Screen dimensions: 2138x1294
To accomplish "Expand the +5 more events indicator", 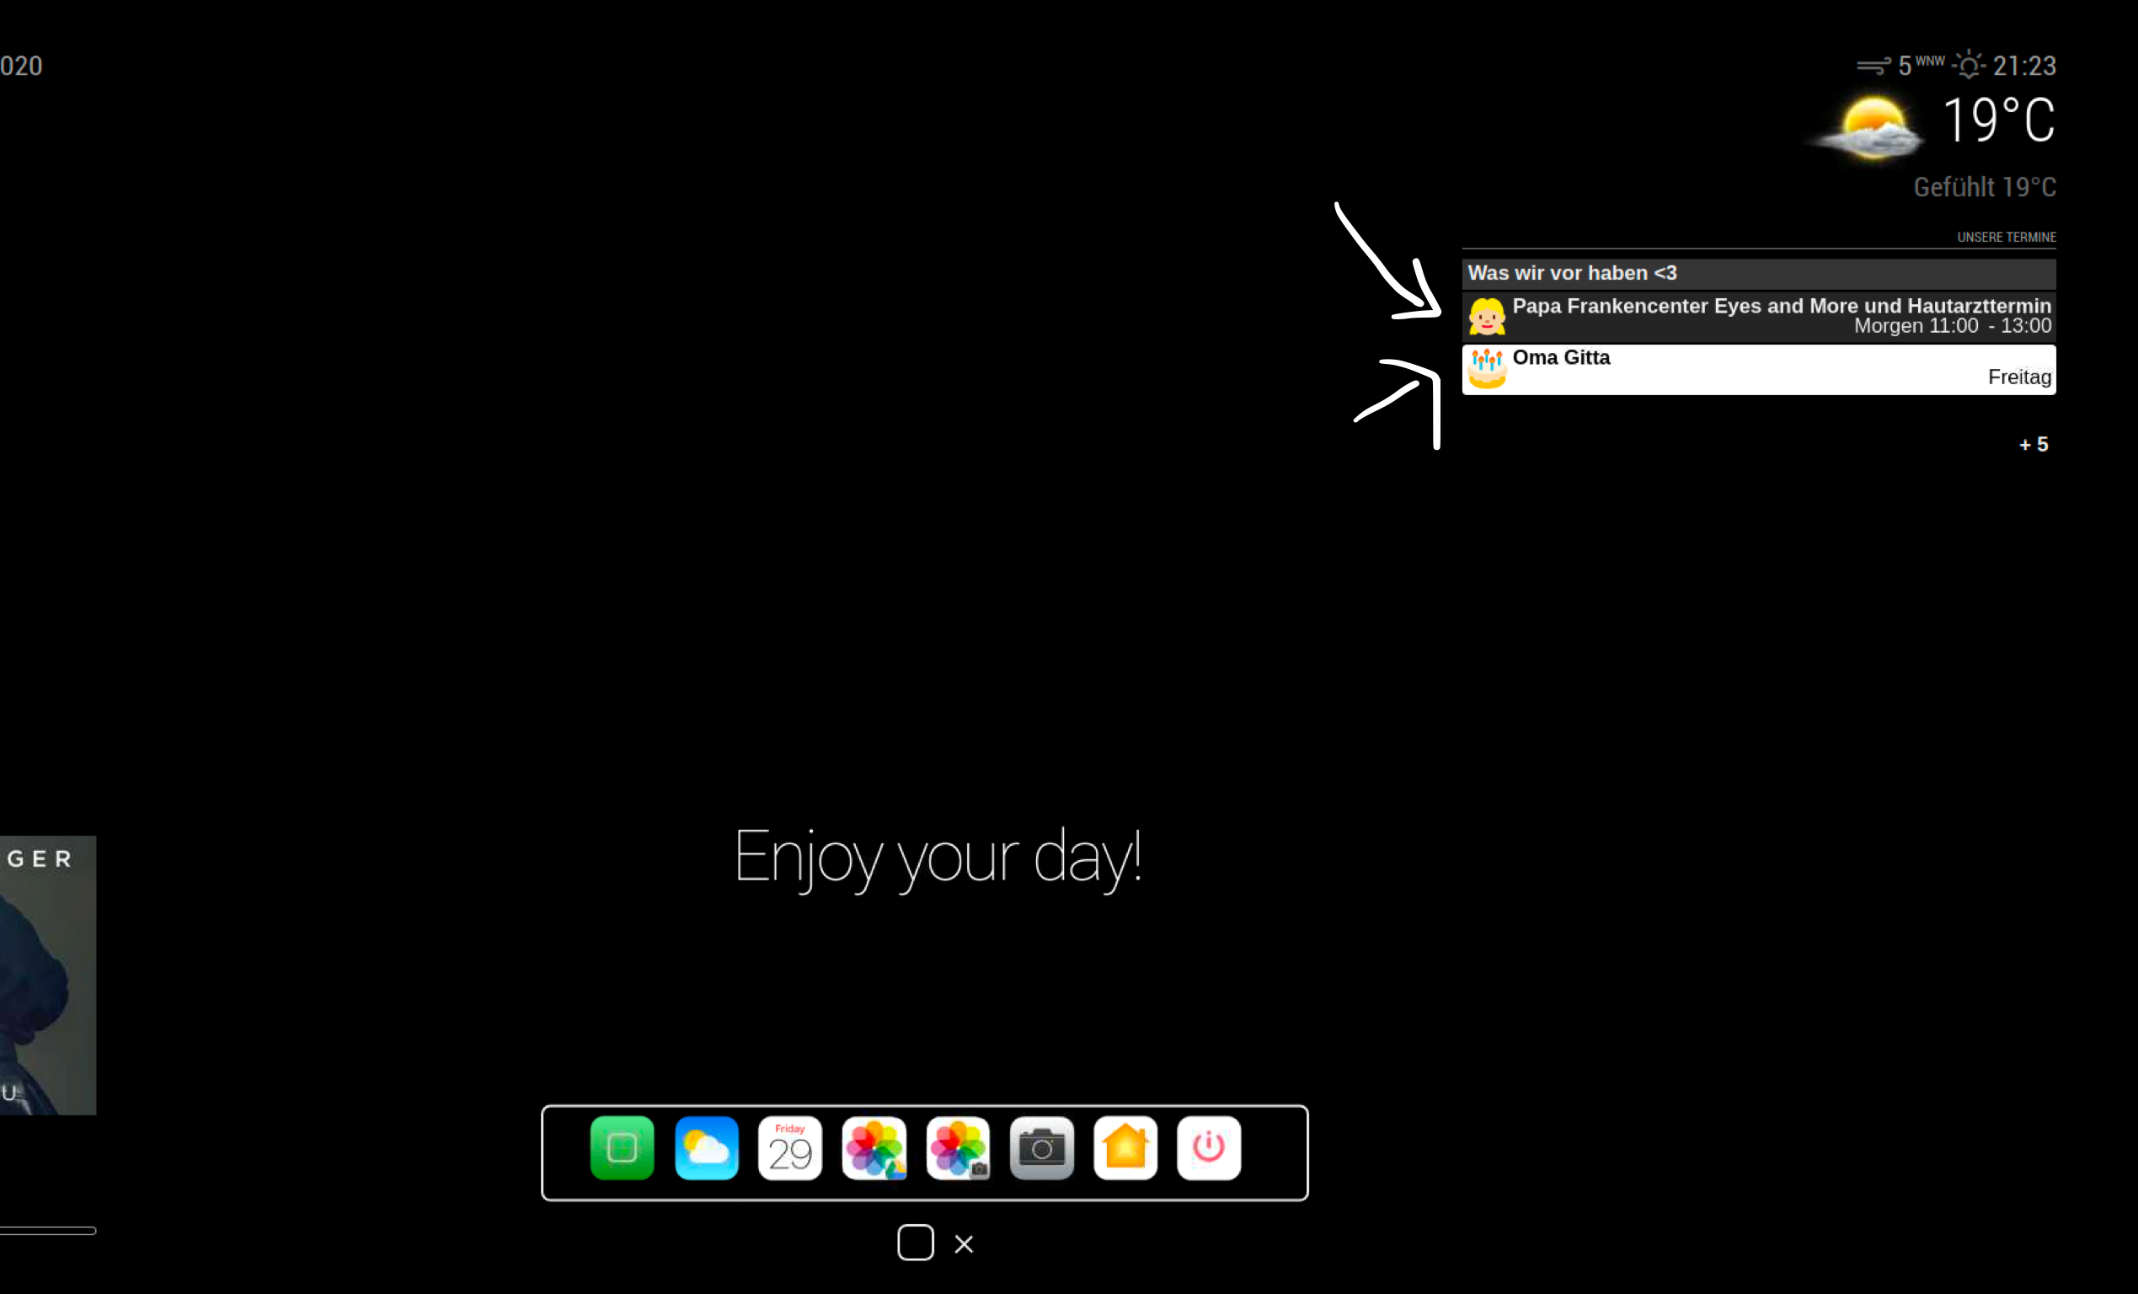I will pos(2033,444).
